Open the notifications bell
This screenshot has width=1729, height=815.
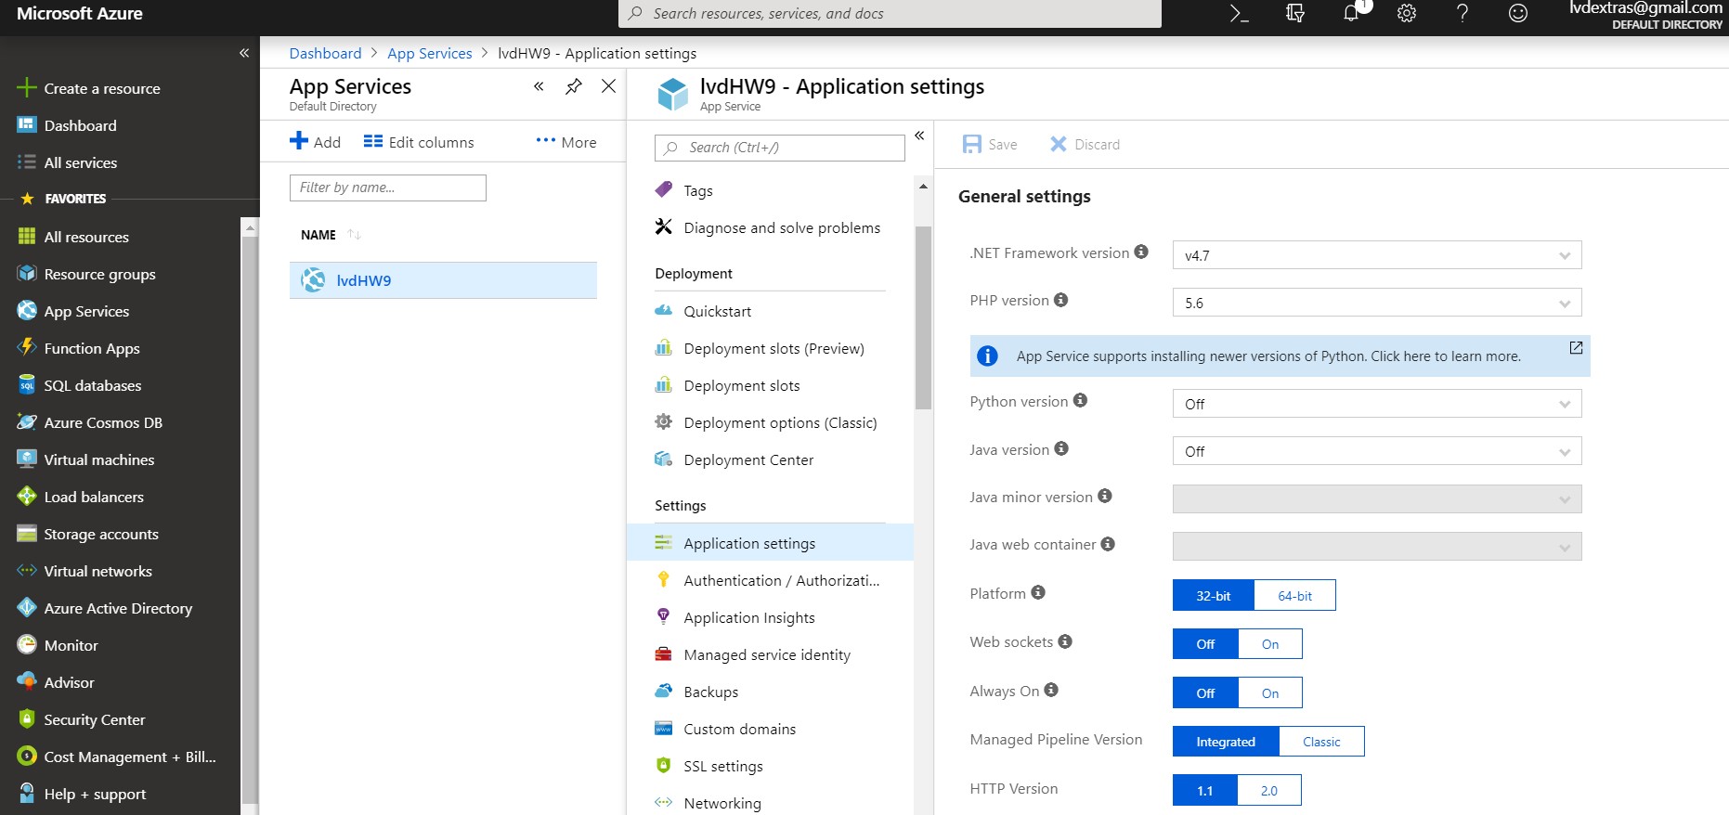point(1351,14)
